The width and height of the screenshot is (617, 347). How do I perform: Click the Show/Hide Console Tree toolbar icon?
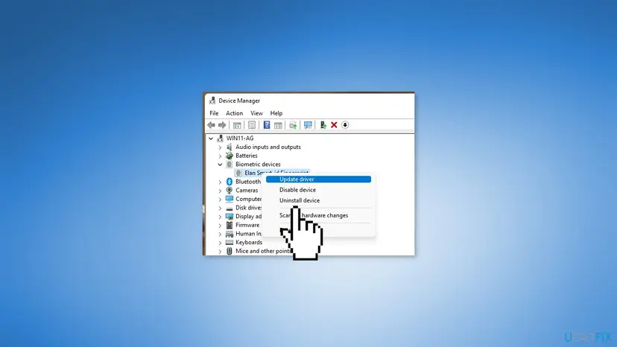237,125
